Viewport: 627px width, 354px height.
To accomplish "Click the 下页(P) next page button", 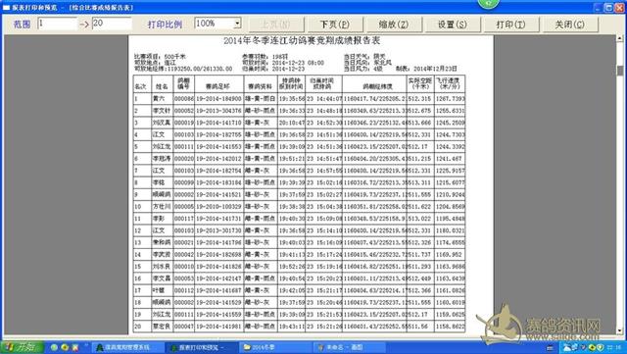I will (x=334, y=25).
